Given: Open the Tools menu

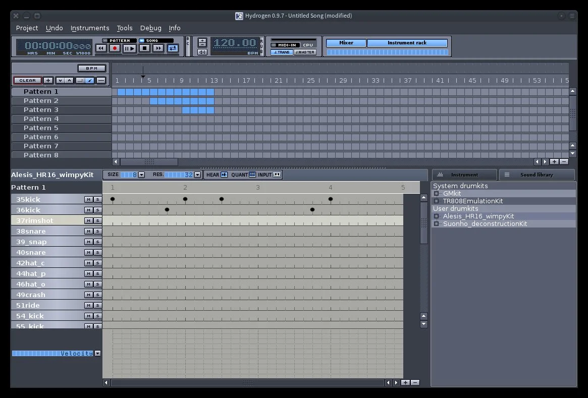Looking at the screenshot, I should click(x=125, y=28).
